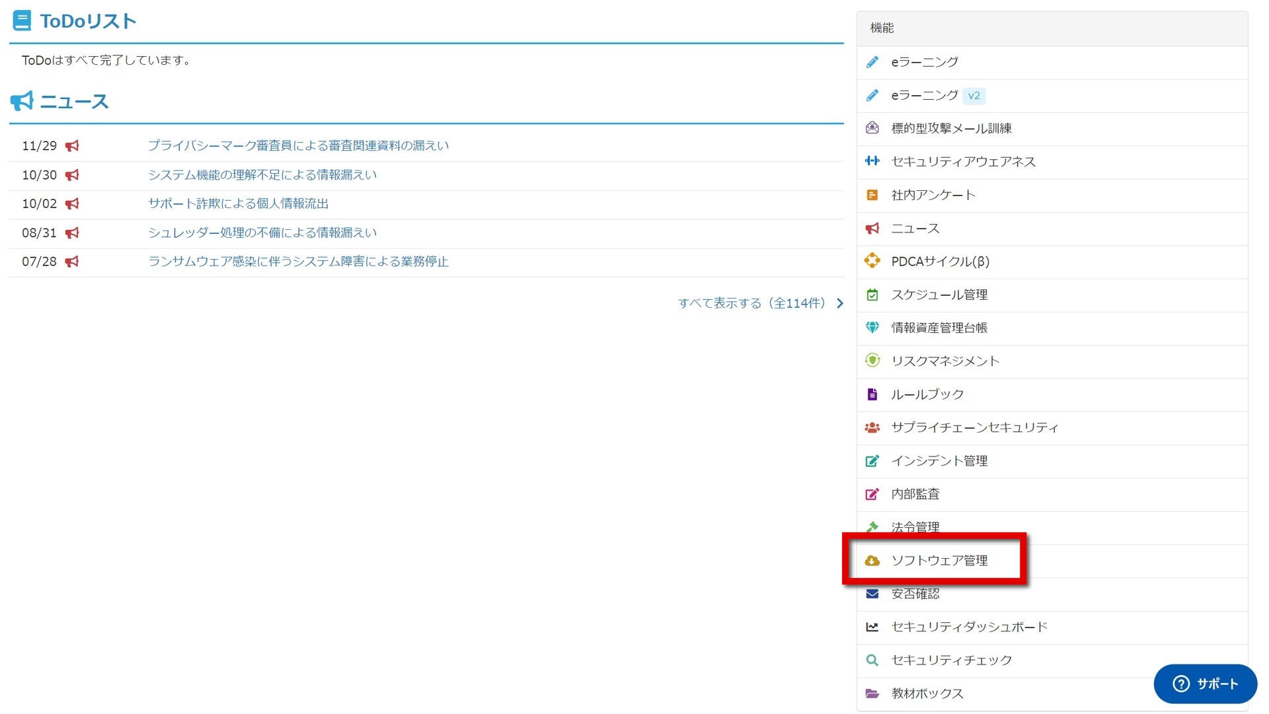The image size is (1269, 714).
Task: Click the セキュリティチェック magnifier icon
Action: click(x=872, y=660)
